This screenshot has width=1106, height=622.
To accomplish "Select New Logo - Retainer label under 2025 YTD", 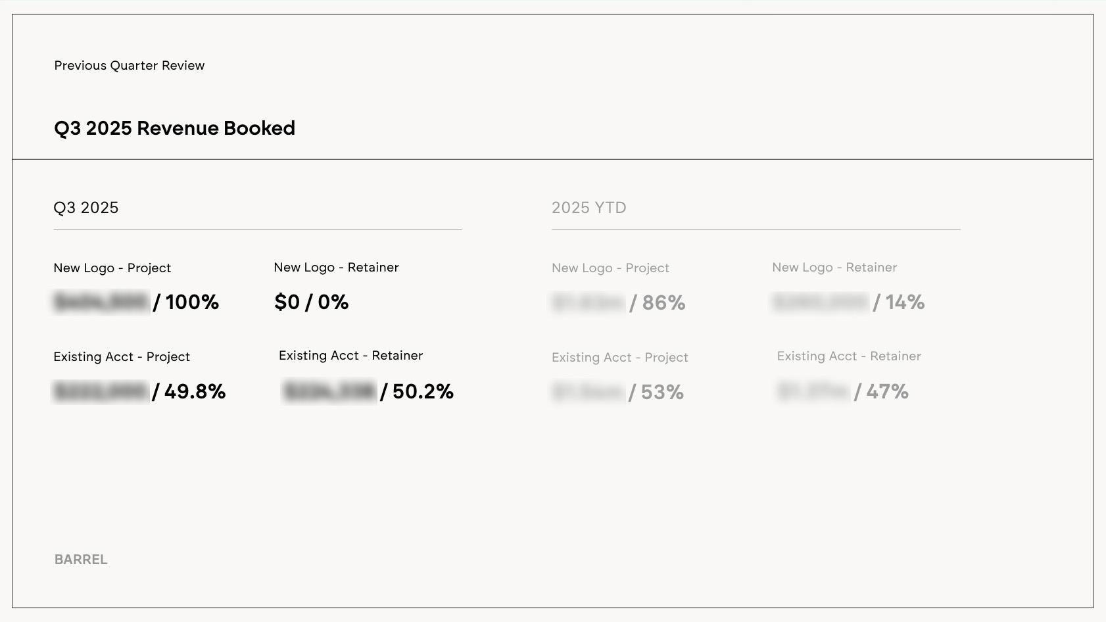I will pos(834,268).
